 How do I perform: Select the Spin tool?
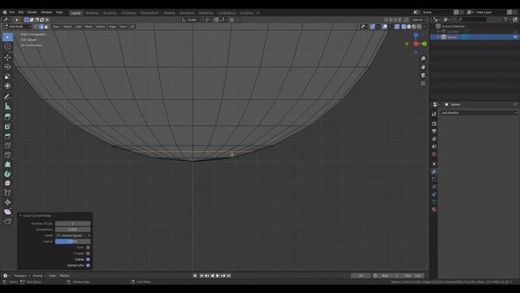point(7,173)
